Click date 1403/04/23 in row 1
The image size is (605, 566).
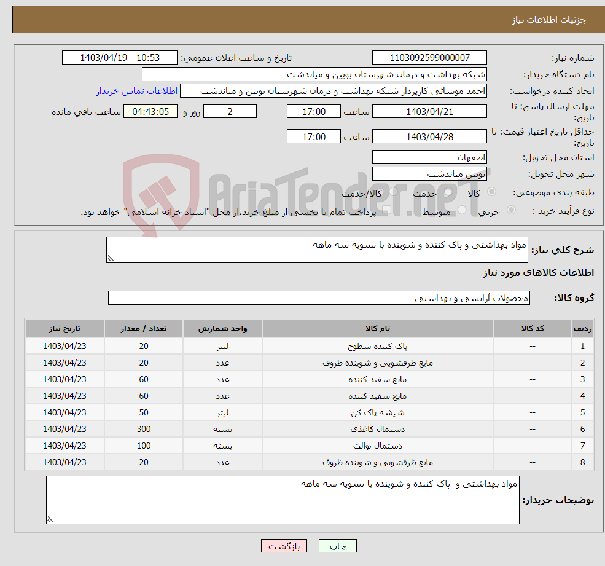click(x=65, y=347)
